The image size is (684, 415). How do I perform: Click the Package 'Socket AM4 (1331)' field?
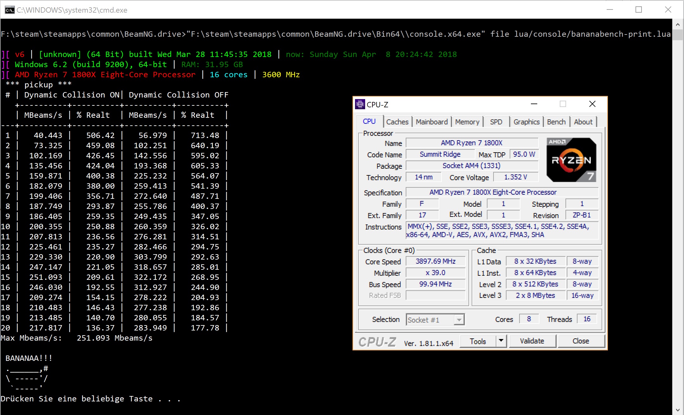(472, 166)
